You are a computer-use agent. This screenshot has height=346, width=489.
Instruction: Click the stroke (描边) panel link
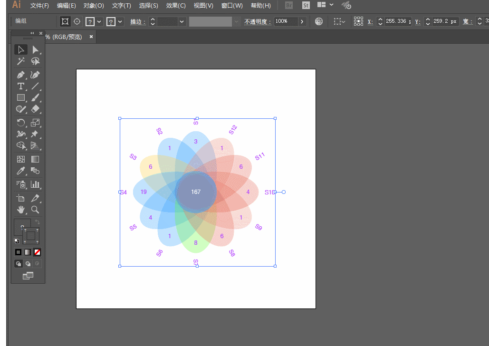click(137, 21)
